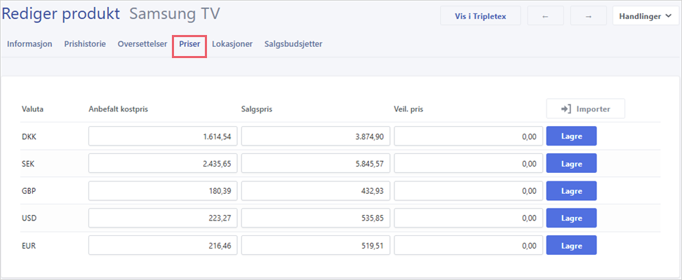
Task: Select the Priser tab
Action: coord(189,44)
